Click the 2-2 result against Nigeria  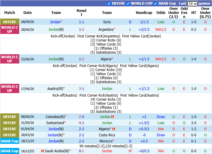tap(81, 129)
